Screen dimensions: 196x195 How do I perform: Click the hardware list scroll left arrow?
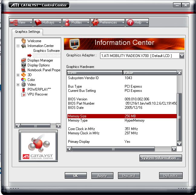point(69,149)
